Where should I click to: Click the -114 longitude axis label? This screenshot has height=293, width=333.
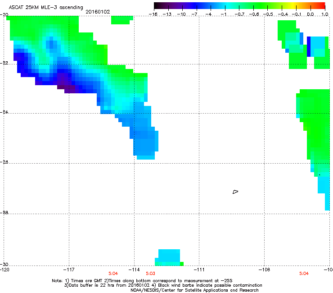(x=134, y=270)
